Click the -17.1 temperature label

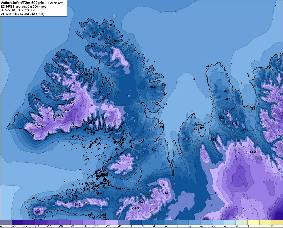[x=38, y=212]
